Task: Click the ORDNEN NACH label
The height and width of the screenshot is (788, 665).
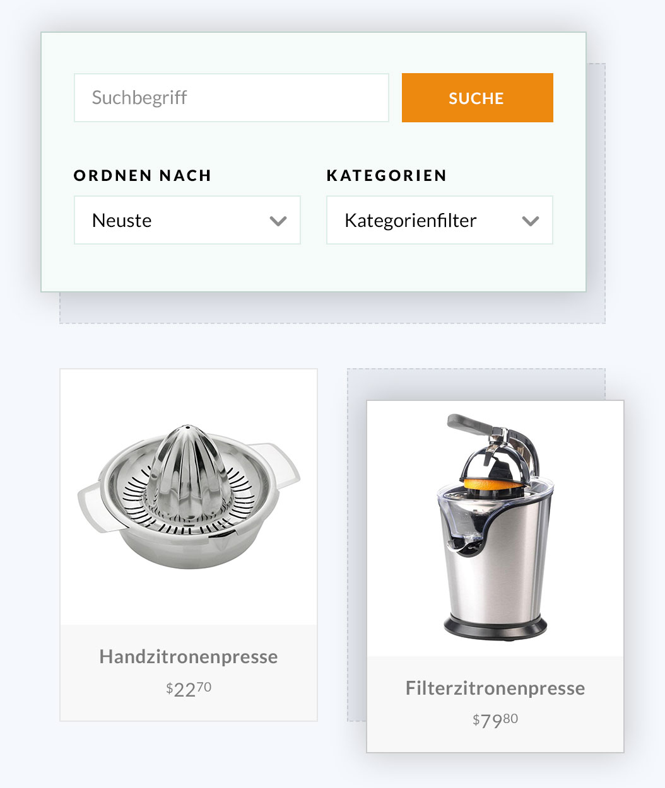Action: click(143, 175)
